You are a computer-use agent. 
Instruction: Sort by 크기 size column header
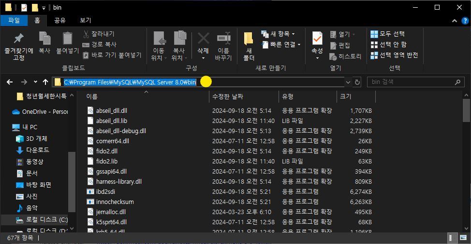click(356, 97)
